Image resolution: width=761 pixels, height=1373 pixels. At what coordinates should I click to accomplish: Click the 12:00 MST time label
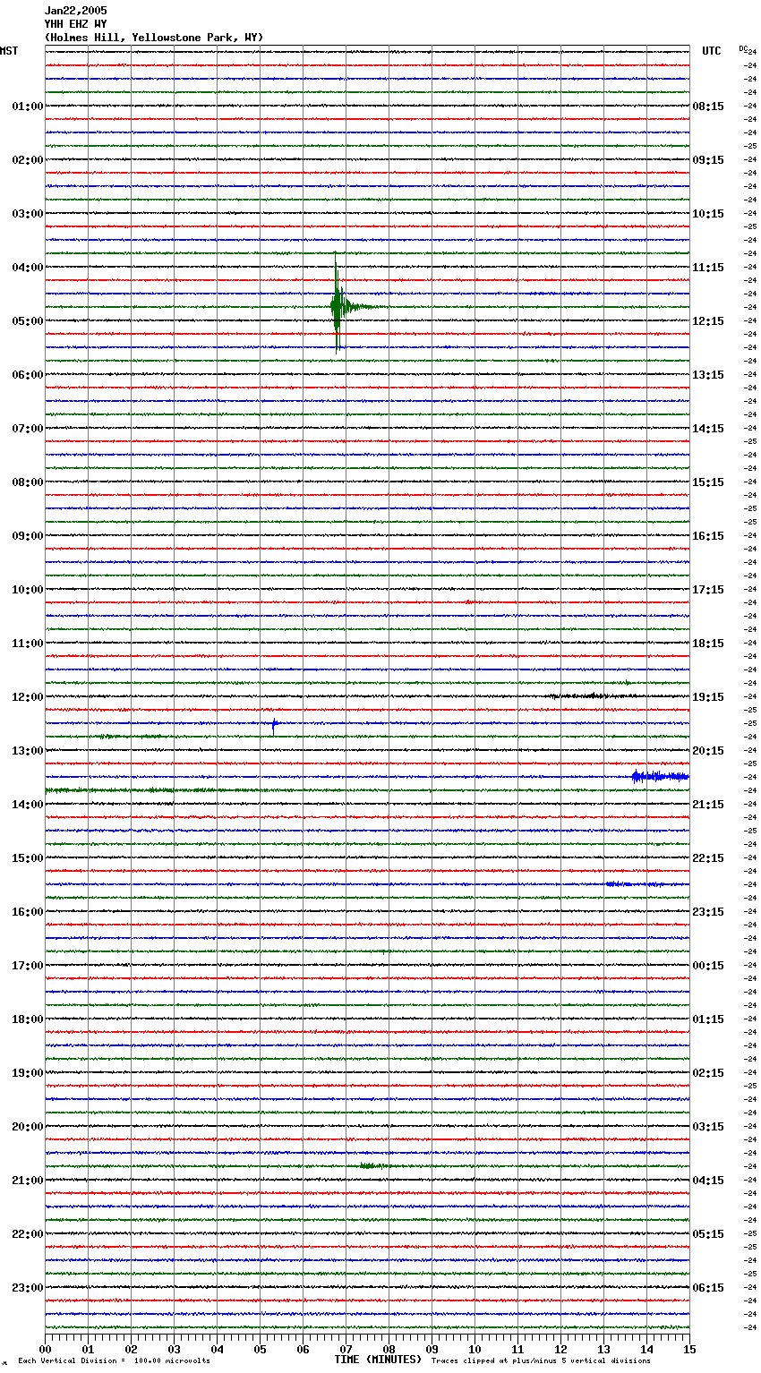click(x=28, y=697)
